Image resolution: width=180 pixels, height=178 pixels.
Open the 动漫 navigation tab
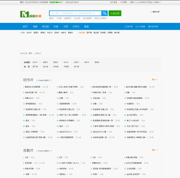tap(56, 27)
